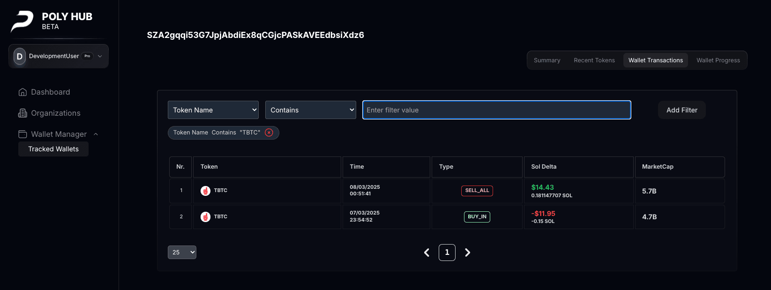
Task: Click TBTC token icon in row 2
Action: click(205, 217)
